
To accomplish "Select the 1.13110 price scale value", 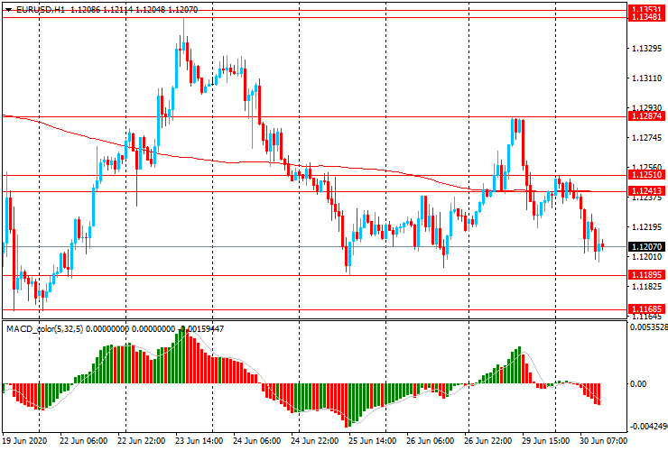I will coord(647,78).
